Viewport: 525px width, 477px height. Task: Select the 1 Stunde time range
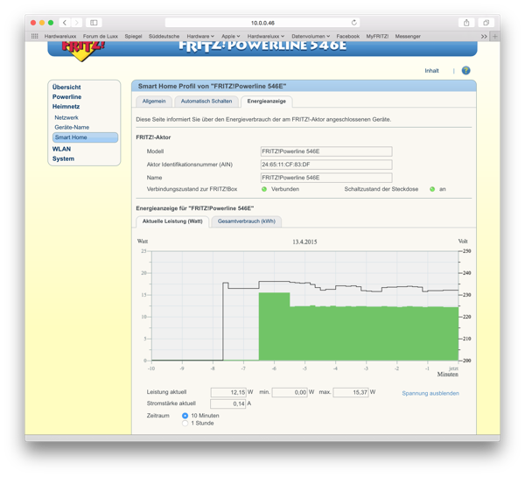185,424
